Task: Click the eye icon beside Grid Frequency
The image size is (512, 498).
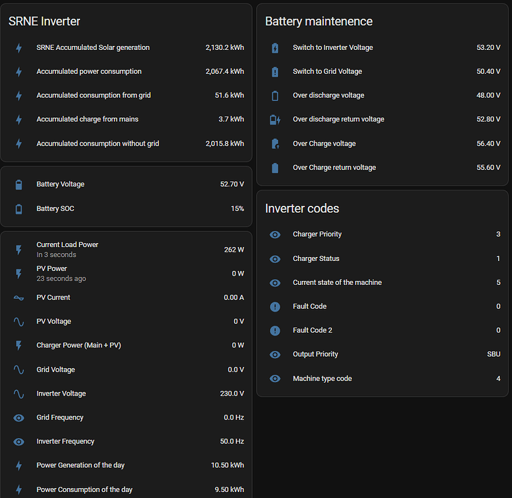Action: tap(19, 418)
